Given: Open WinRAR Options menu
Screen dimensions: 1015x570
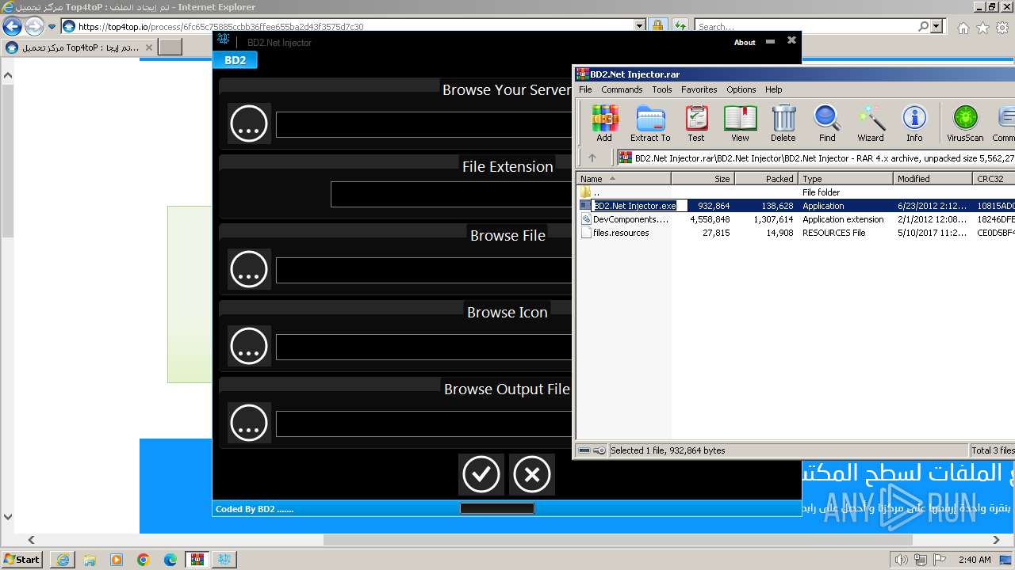Looking at the screenshot, I should 741,89.
